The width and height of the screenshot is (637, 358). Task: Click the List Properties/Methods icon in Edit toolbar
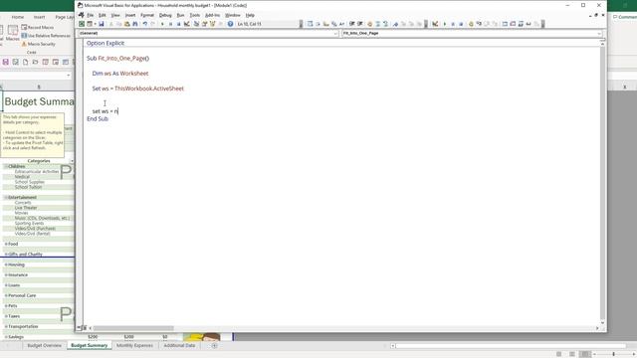tap(311, 24)
